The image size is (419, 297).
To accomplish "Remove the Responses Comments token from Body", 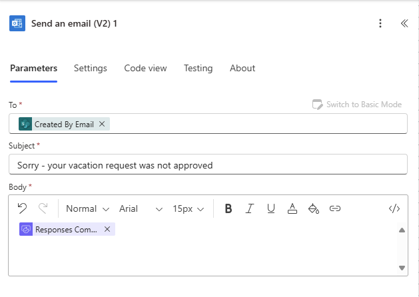I will [x=107, y=229].
